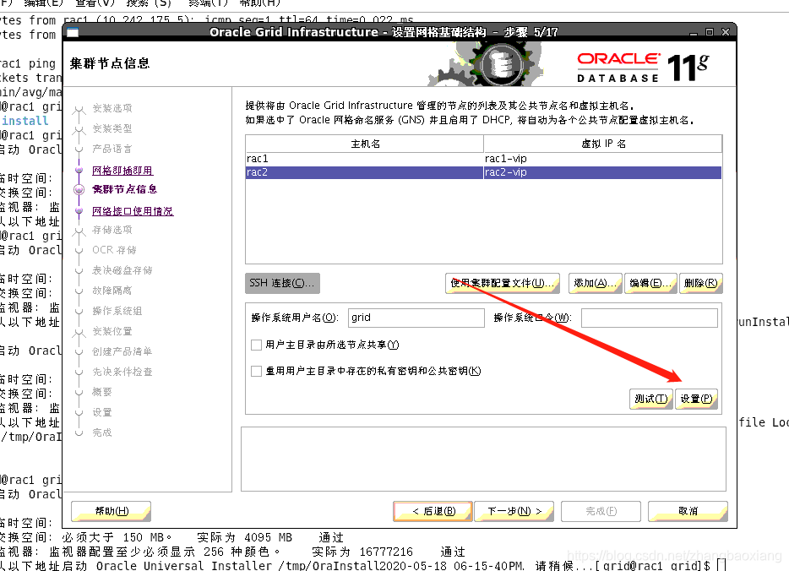The height and width of the screenshot is (571, 789).
Task: Click the OCR 存储 step in sidebar
Action: [114, 250]
